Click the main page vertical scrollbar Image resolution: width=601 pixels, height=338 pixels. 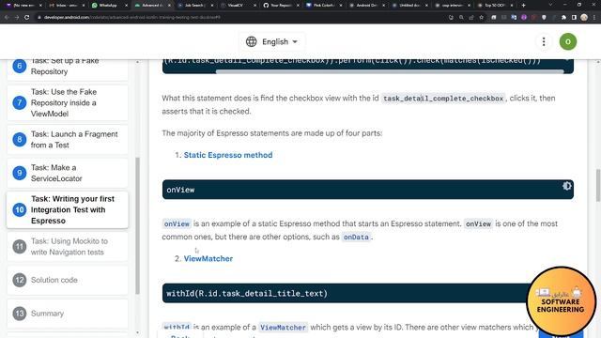[x=598, y=185]
